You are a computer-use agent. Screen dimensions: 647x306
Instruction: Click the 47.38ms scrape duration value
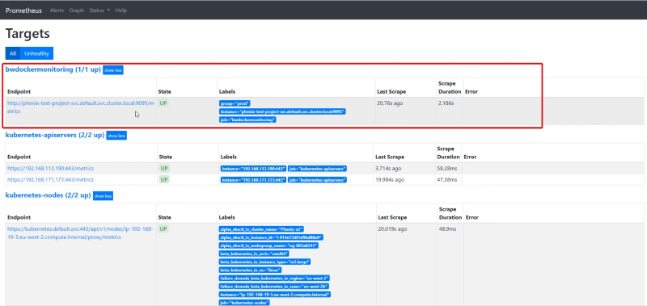pos(447,180)
